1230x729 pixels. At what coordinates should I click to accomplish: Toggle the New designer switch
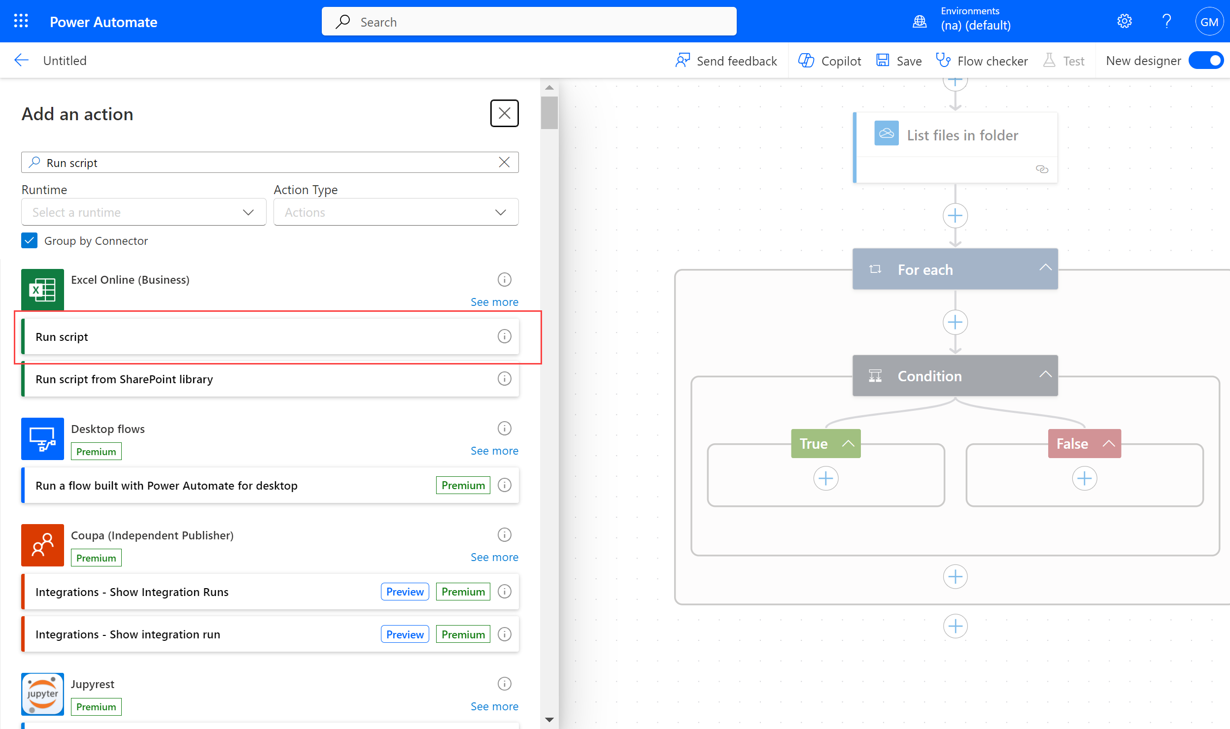[x=1206, y=61]
